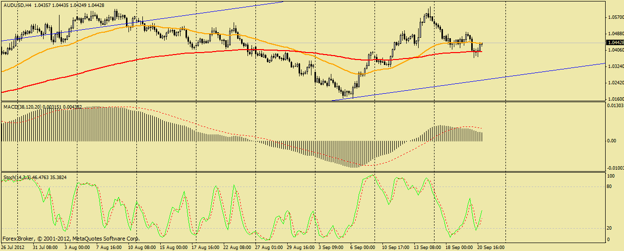The image size is (624, 251).
Task: Click the 0.01303 MACD scale value
Action: click(x=615, y=105)
